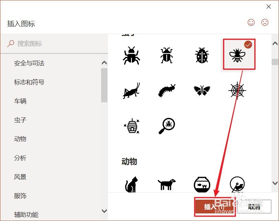The image size is (279, 221).
Task: Choose the magnifying glass bug icon
Action: 167,126
